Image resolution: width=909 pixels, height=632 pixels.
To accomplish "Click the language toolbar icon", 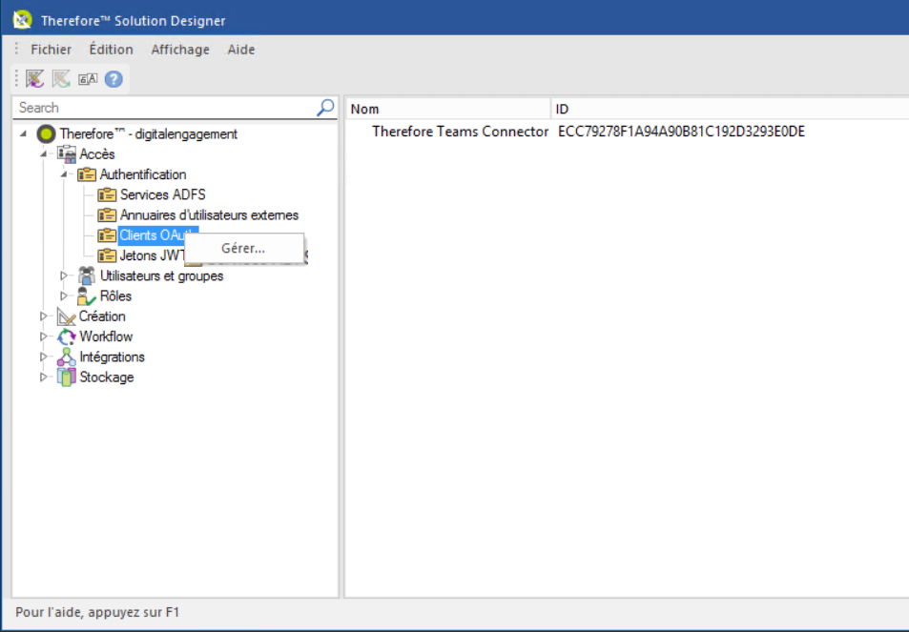I will pyautogui.click(x=88, y=79).
